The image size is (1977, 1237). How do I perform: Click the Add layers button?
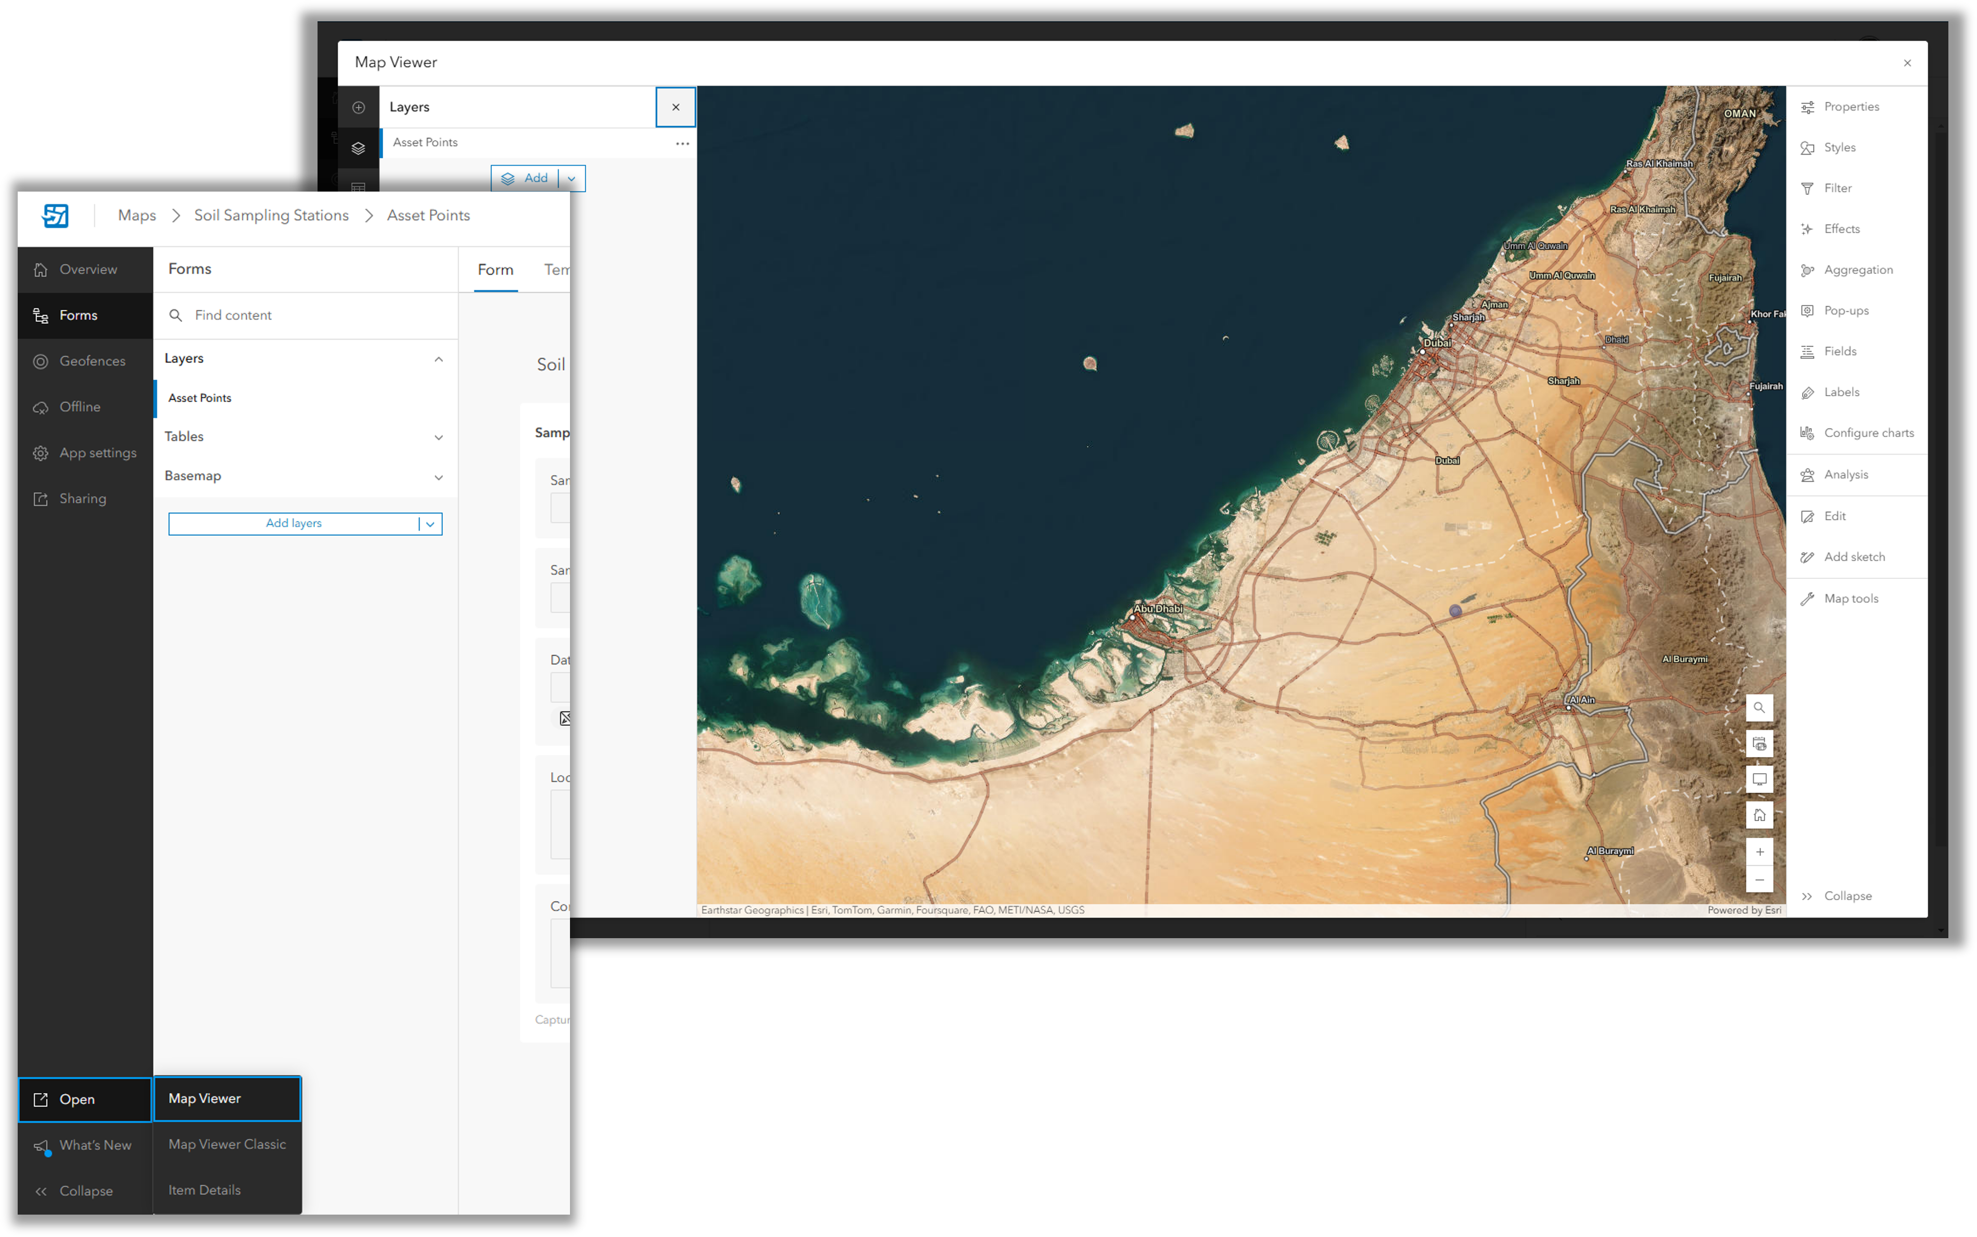(x=294, y=524)
